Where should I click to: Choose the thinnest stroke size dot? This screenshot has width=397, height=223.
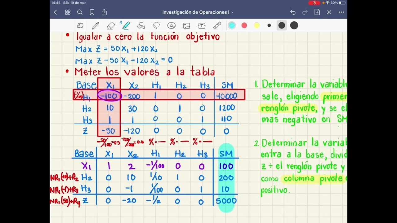pyautogui.click(x=269, y=25)
